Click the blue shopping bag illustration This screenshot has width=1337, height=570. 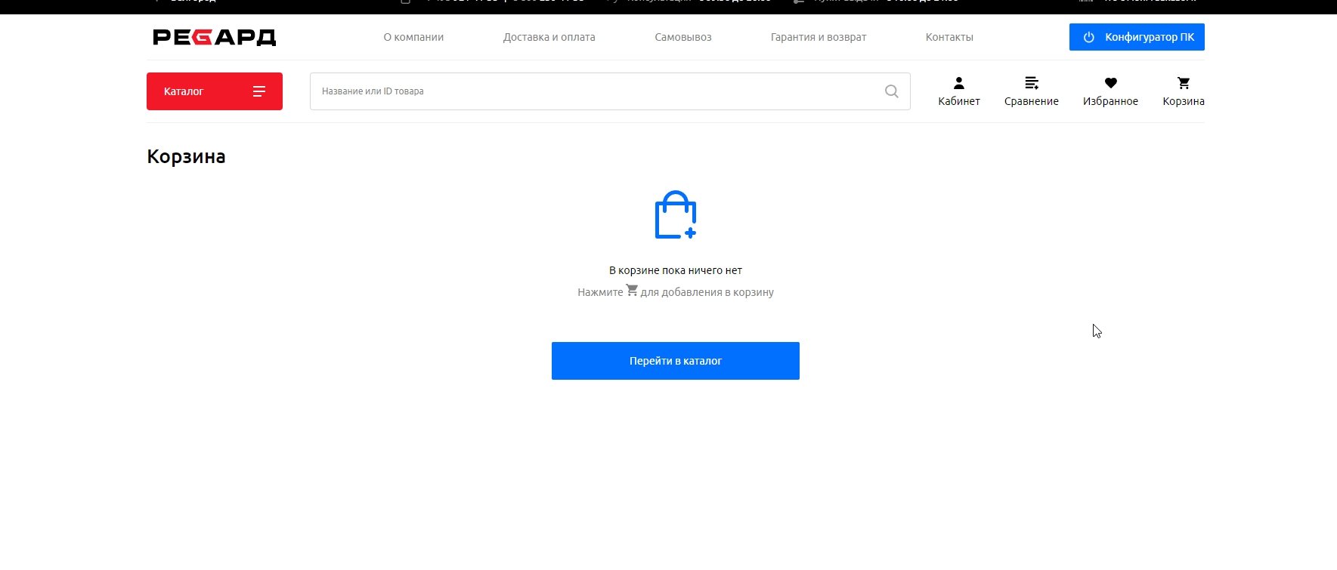[675, 215]
